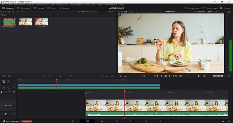Stop playback

click(166, 76)
